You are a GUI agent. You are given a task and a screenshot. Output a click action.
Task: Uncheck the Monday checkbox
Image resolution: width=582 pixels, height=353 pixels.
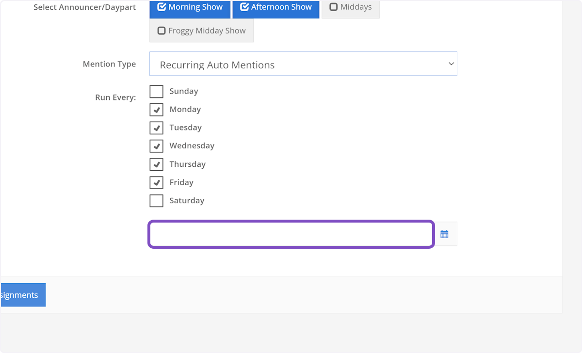(156, 109)
